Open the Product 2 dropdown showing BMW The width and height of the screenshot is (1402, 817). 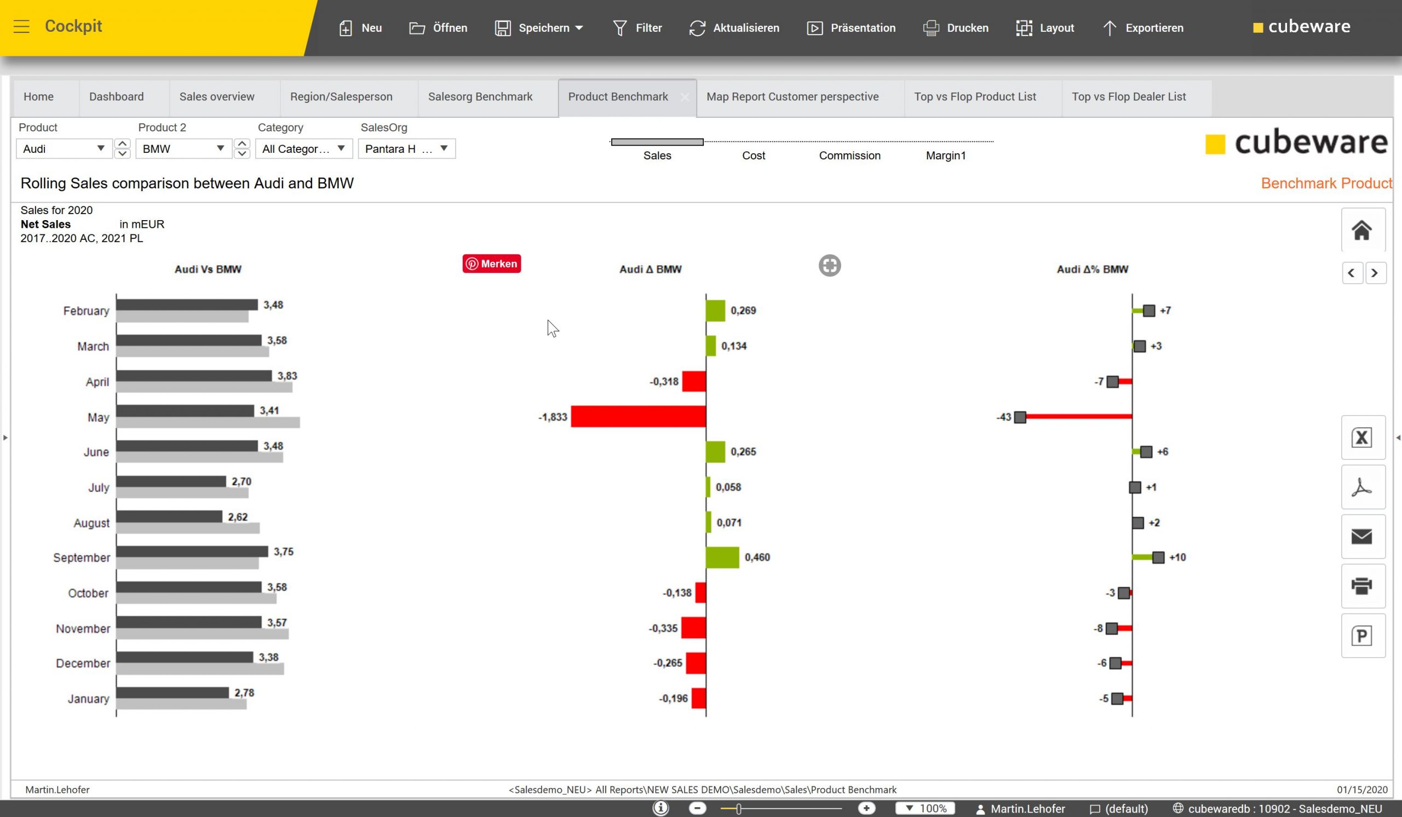click(183, 148)
